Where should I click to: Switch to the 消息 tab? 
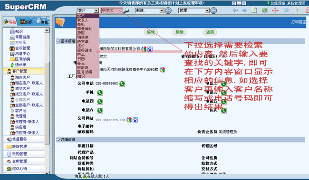(x=42, y=22)
